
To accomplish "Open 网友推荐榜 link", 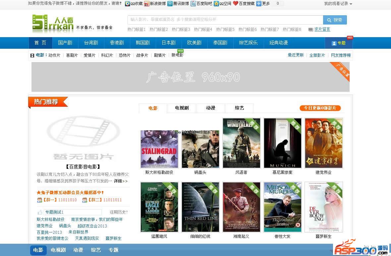I will click(341, 55).
